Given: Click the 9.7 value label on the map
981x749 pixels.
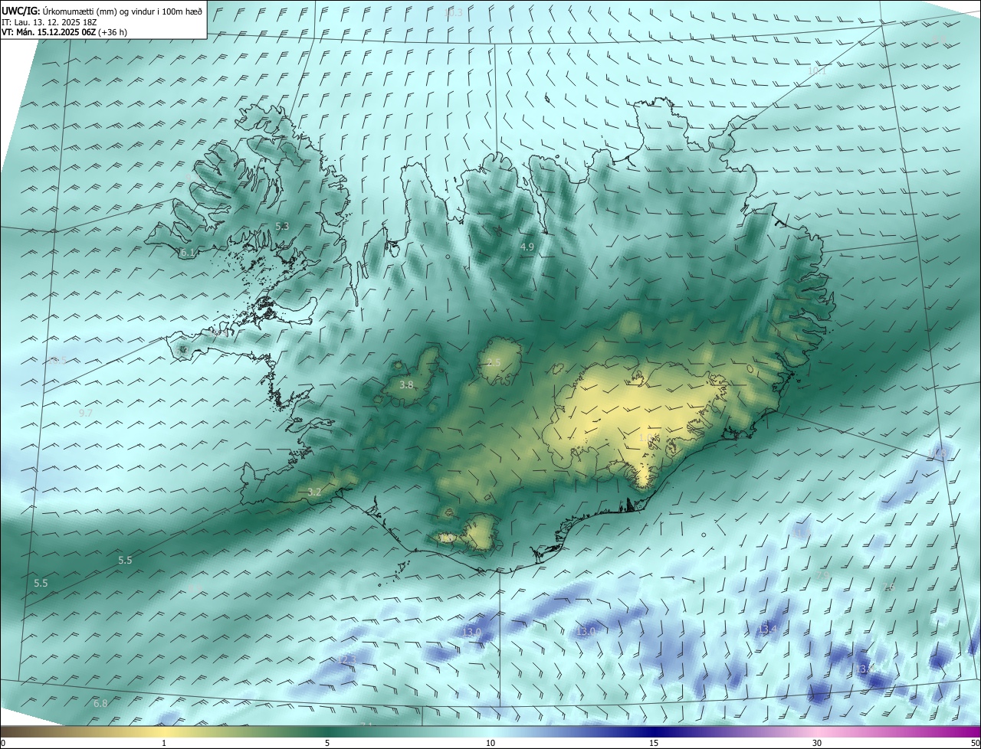Looking at the screenshot, I should pos(85,413).
